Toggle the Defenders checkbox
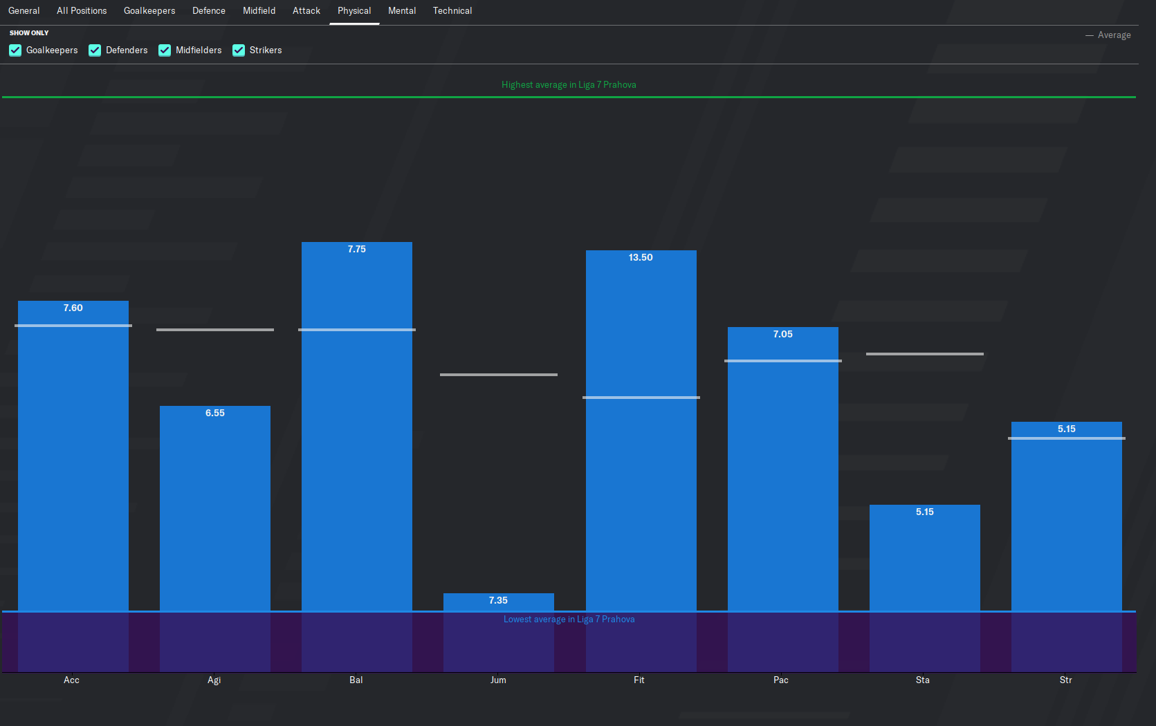 tap(95, 50)
